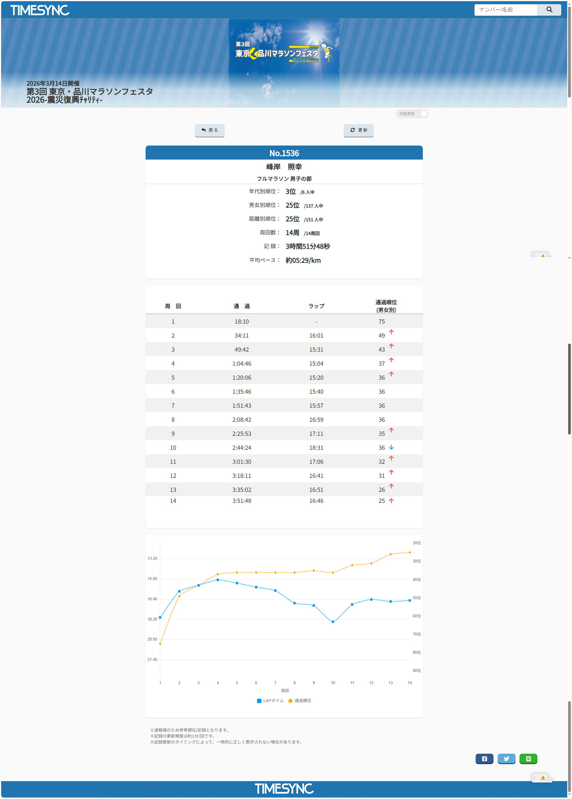Click the TIMESYNC footer logo
The image size is (572, 799).
coord(284,789)
